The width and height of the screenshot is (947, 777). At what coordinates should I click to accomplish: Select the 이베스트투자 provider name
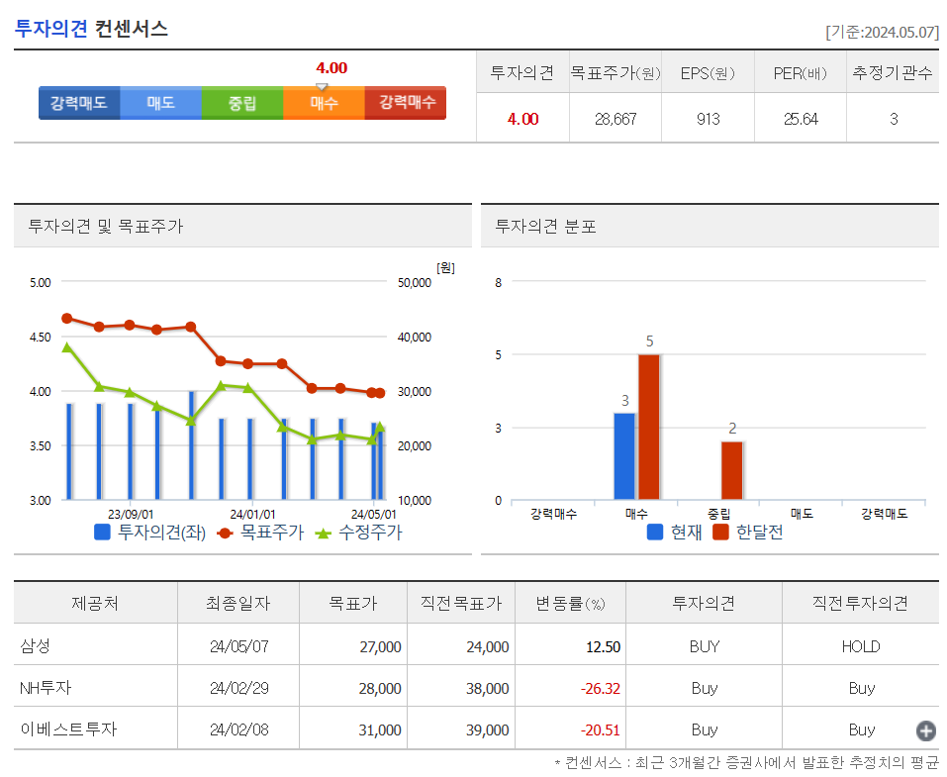pyautogui.click(x=68, y=729)
